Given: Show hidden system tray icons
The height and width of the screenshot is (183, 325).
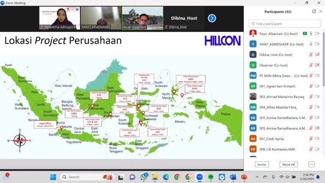Looking at the screenshot, I should pos(257,177).
